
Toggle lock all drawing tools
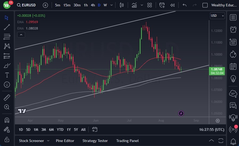[7, 139]
